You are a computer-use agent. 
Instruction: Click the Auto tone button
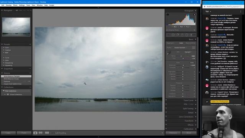pos(192,62)
